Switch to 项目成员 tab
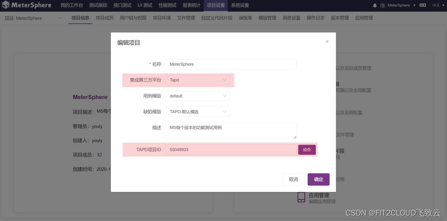 coord(104,18)
